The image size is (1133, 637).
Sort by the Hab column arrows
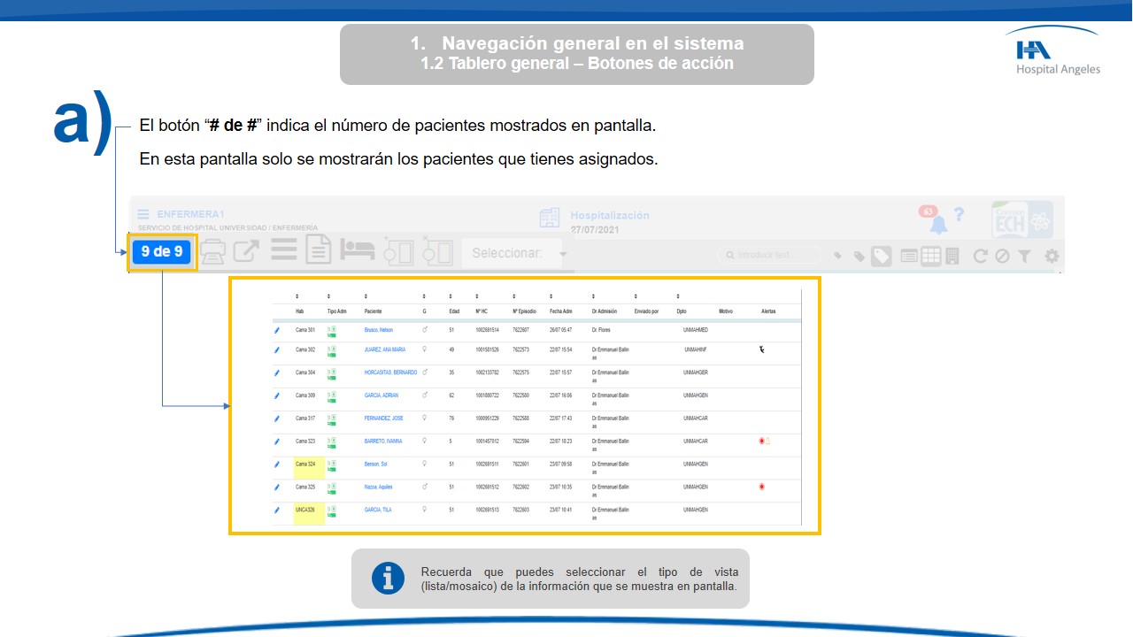297,297
